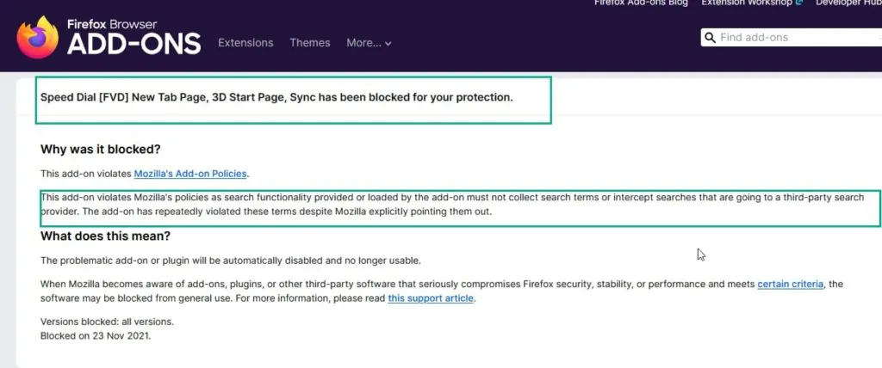Screen dimensions: 882x368
Task: Click the magnifier icon in search box
Action: (x=710, y=38)
